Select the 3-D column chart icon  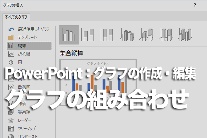[185, 35]
